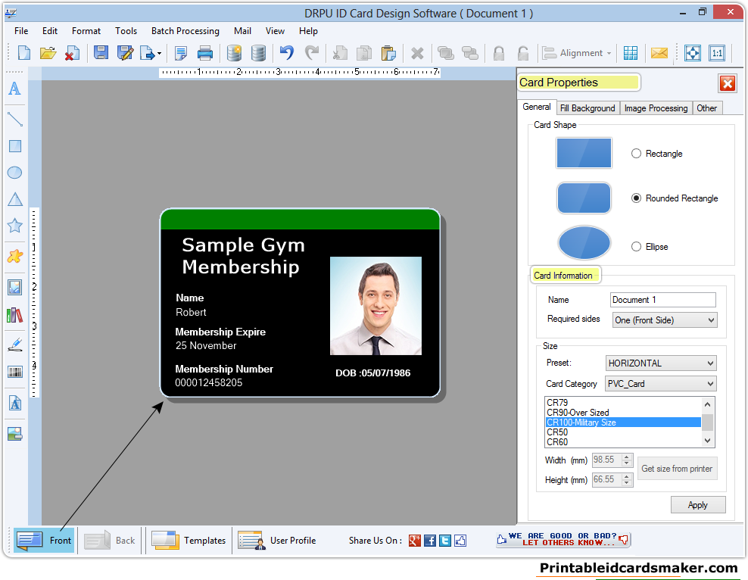Open the User Profile button
Image resolution: width=748 pixels, height=580 pixels.
click(277, 541)
